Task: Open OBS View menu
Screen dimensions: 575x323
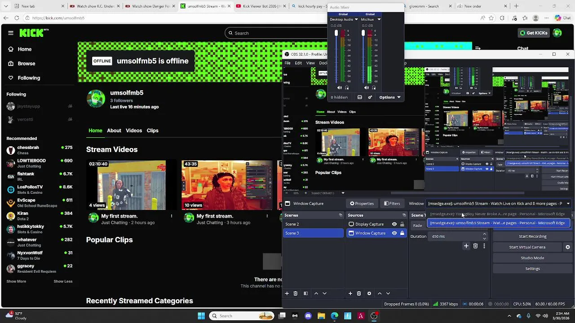Action: pos(310,63)
